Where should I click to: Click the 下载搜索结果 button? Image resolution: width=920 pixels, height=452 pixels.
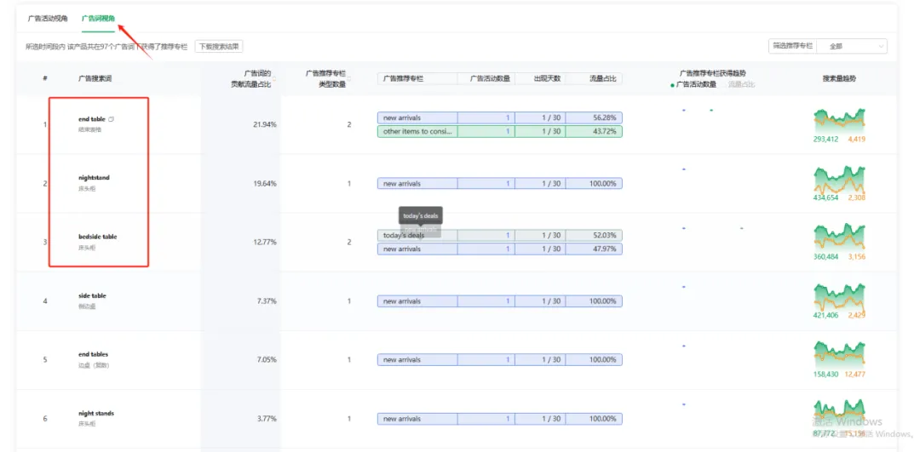coord(219,46)
